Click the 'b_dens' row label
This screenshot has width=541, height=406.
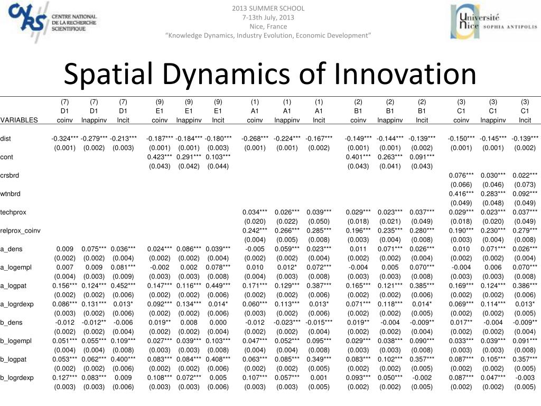pyautogui.click(x=12, y=322)
